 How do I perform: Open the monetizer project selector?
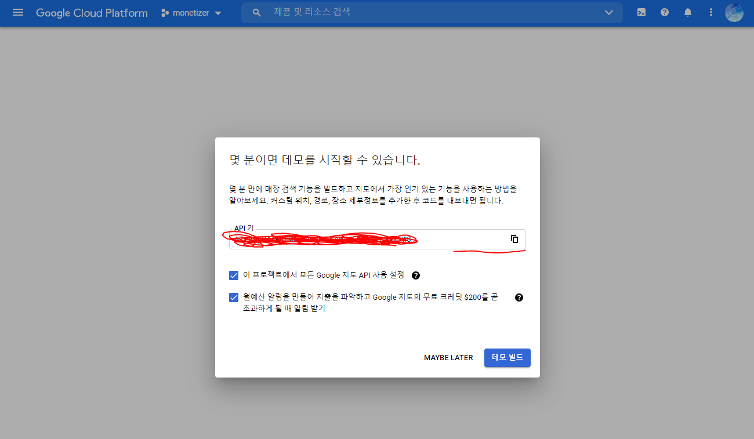click(x=191, y=13)
